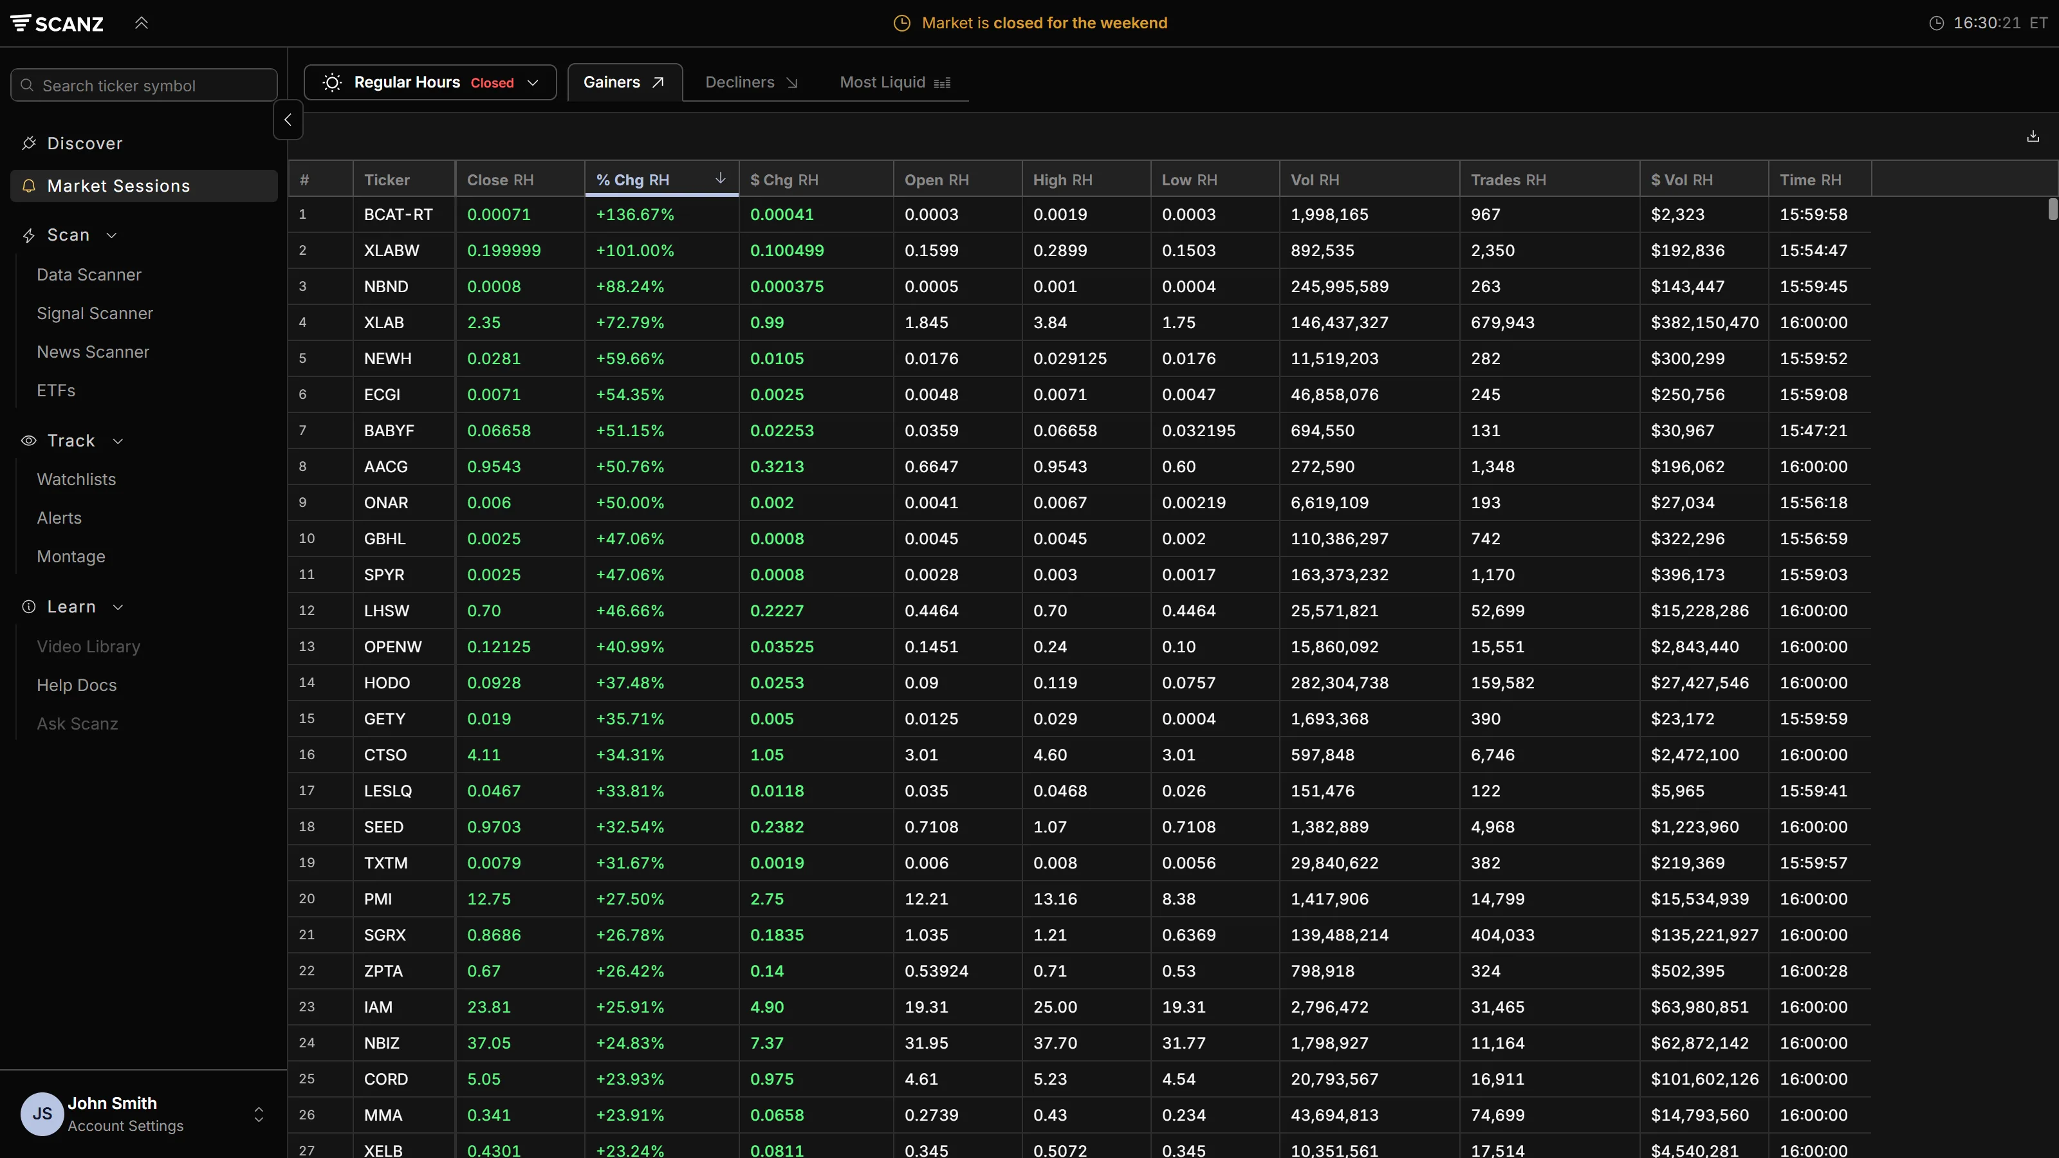Open Watchlists
This screenshot has height=1158, width=2059.
[76, 479]
